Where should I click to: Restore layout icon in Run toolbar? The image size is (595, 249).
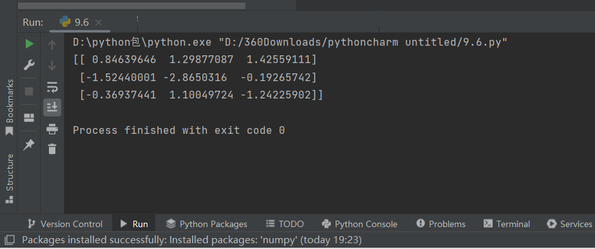point(29,118)
